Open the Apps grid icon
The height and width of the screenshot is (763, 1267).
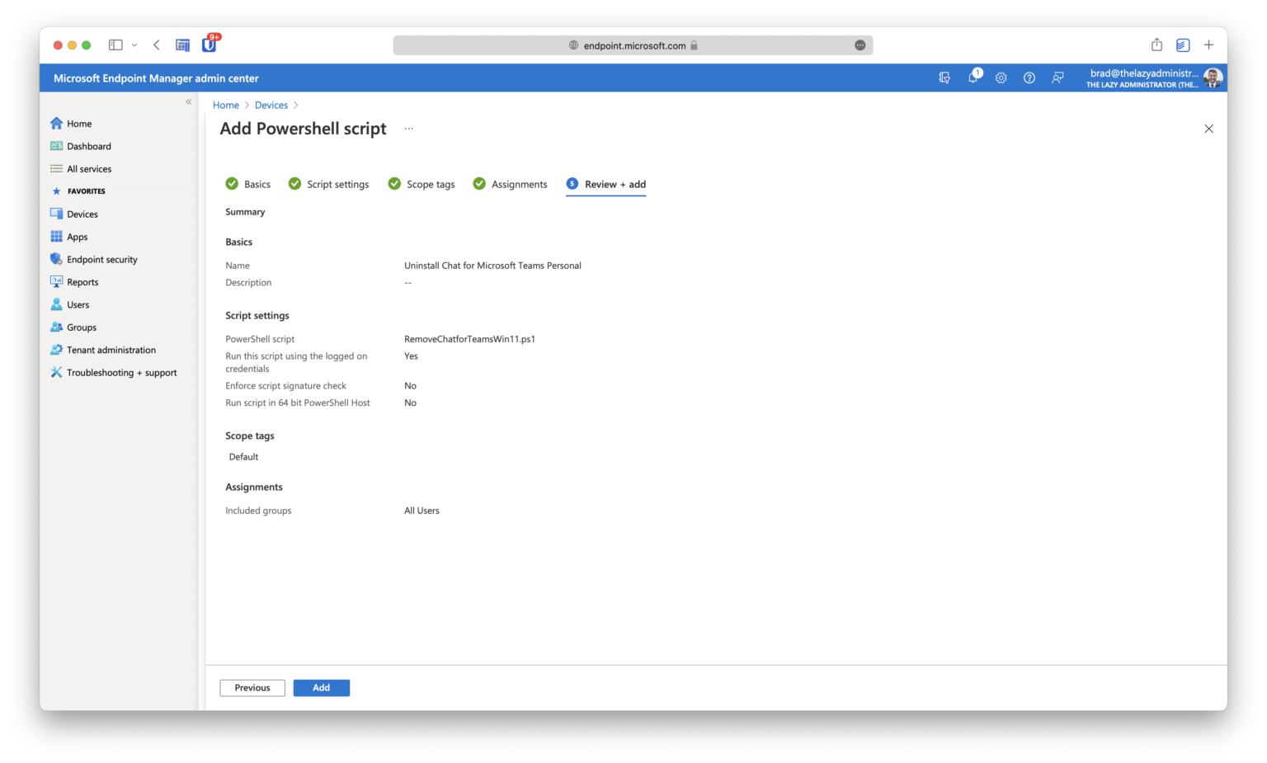[56, 237]
